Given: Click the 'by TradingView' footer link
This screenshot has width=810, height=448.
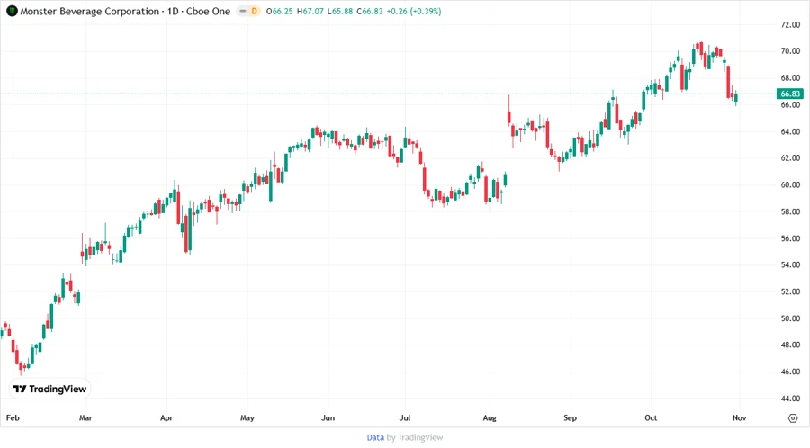Looking at the screenshot, I should pos(415,437).
